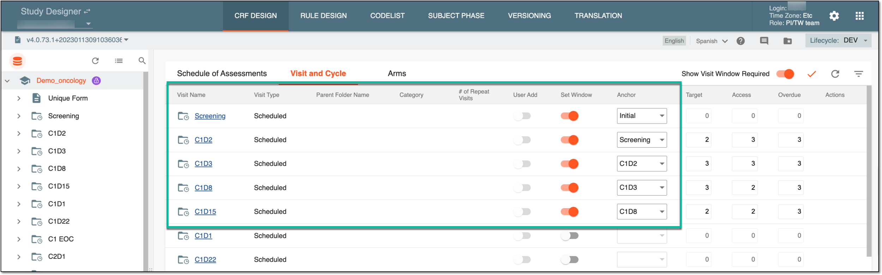Click the folder icon in C1D22 table row
This screenshot has height=275, width=882.
coord(183,260)
